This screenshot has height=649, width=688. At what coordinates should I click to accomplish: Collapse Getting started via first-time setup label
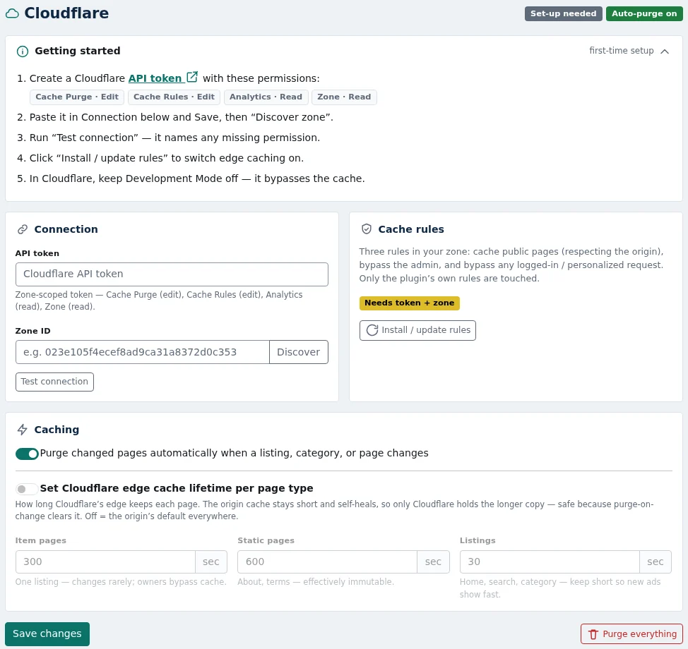tap(622, 51)
